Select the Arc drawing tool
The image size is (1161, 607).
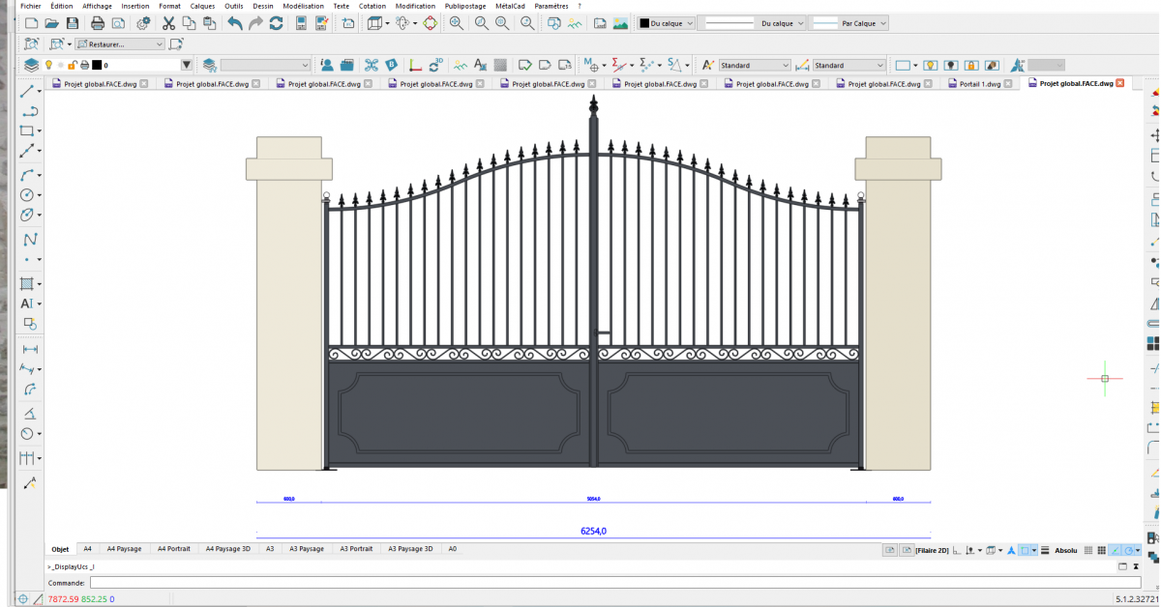click(28, 175)
